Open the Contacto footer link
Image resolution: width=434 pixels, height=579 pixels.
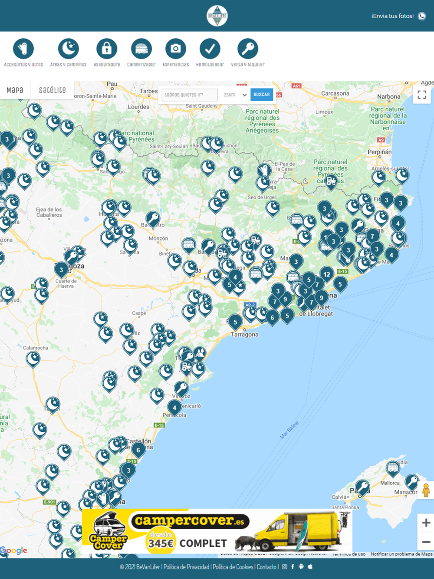tap(266, 567)
